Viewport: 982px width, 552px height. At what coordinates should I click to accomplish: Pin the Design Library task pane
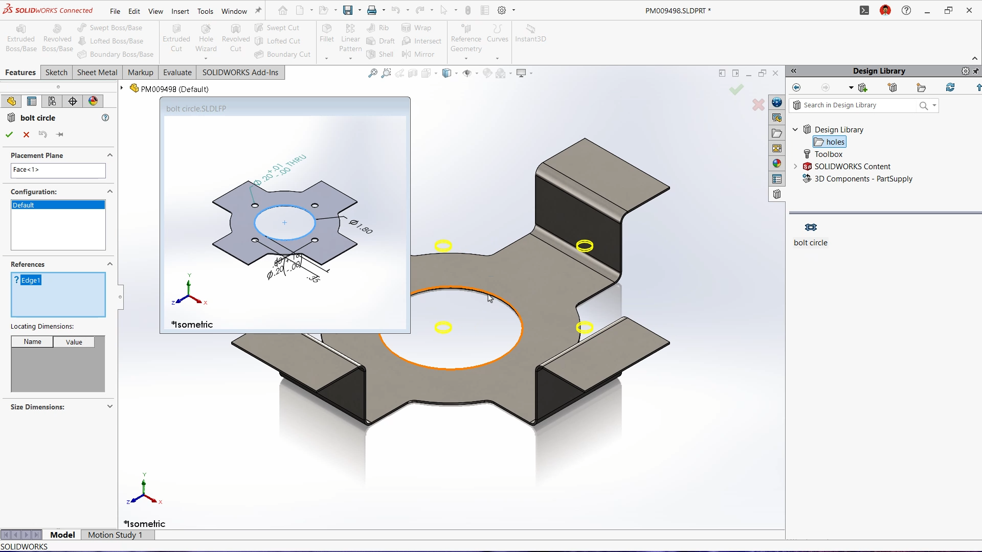(976, 71)
